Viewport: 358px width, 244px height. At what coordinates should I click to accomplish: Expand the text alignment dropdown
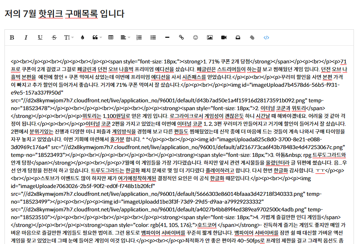125,37
